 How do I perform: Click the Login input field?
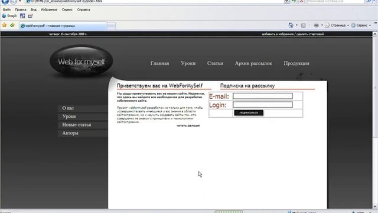[x=263, y=104]
